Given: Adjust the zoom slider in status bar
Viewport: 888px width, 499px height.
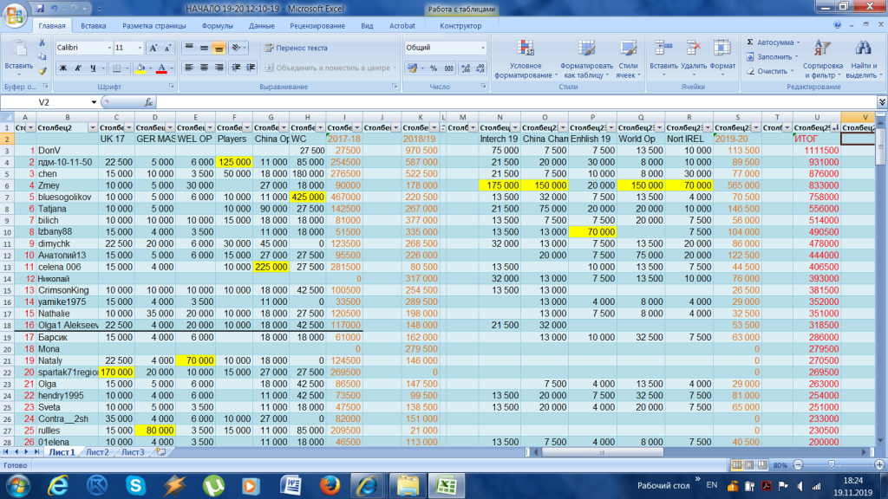Looking at the screenshot, I should pos(832,465).
